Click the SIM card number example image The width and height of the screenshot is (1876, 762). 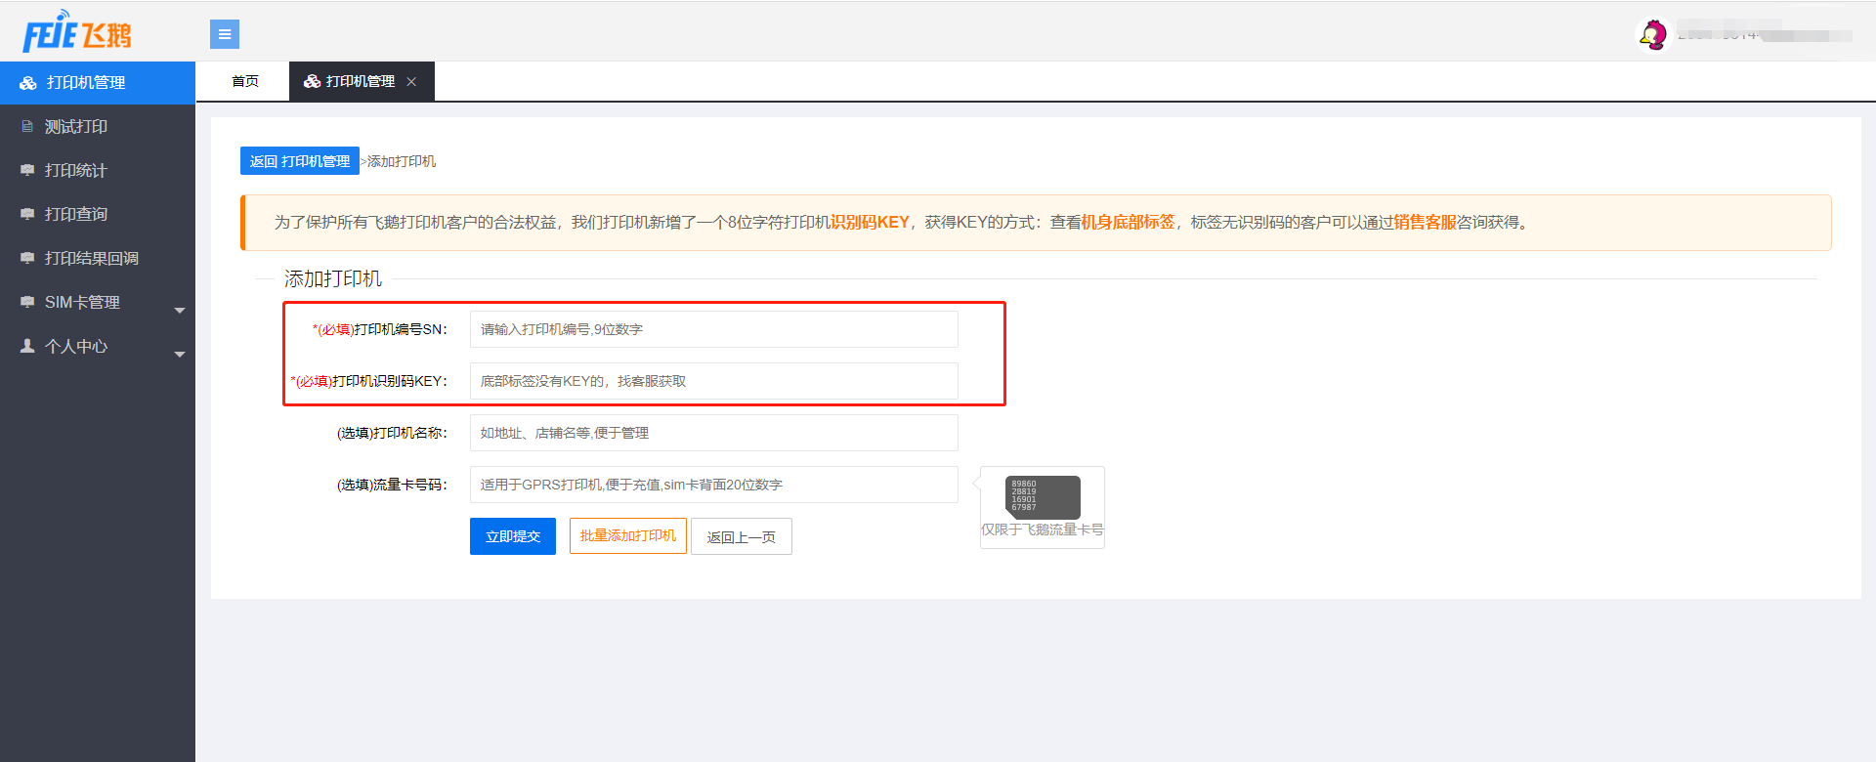pyautogui.click(x=1043, y=497)
